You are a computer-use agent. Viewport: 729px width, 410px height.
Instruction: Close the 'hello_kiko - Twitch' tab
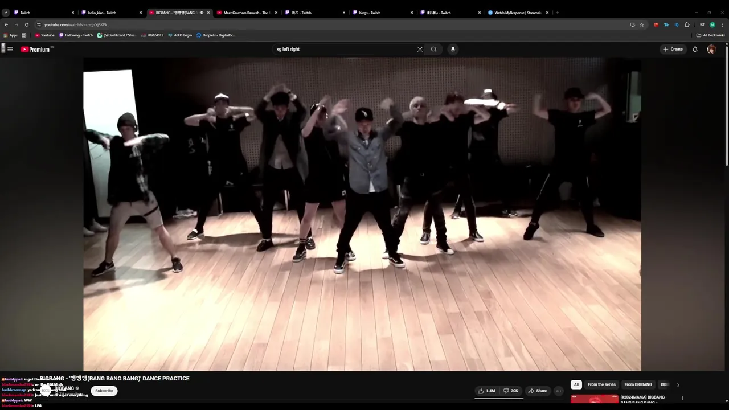tap(141, 12)
